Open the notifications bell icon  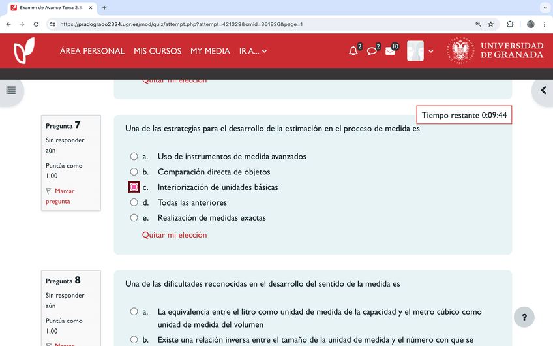pyautogui.click(x=353, y=51)
